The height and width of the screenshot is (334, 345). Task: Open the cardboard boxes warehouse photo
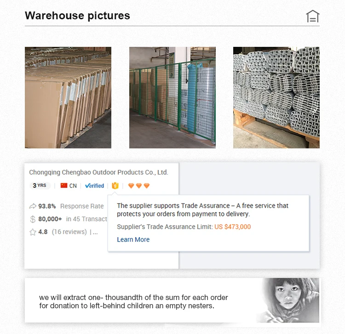pos(68,97)
